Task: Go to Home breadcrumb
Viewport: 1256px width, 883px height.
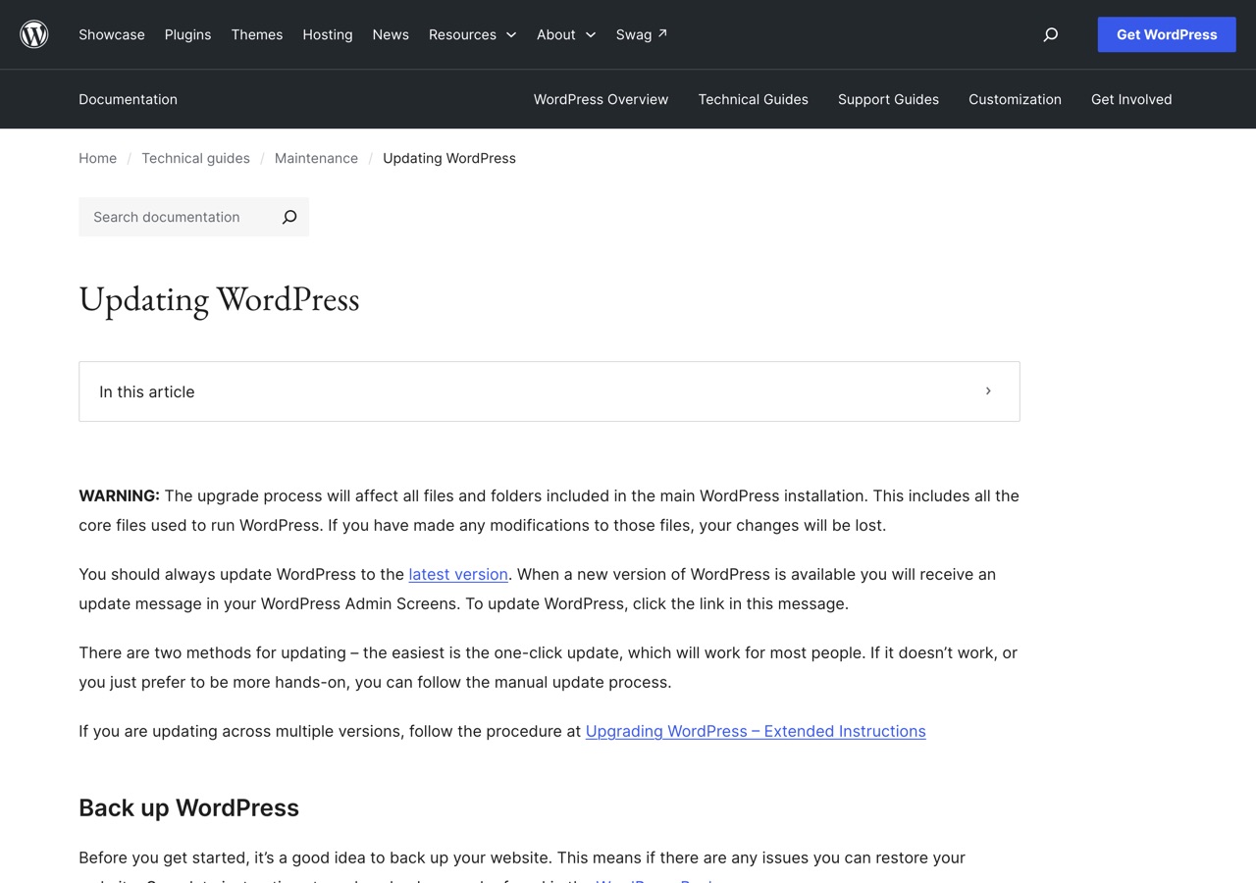Action: [97, 158]
